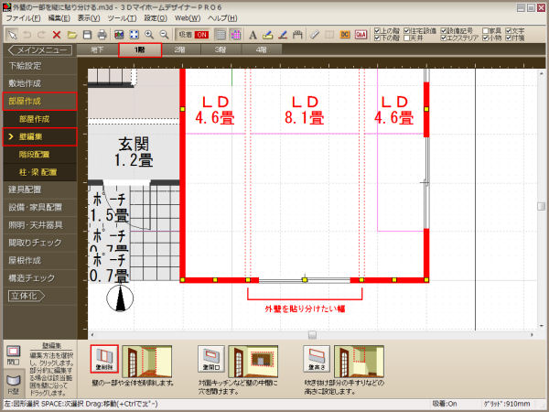Click the zoom out magnifier icon
549x412 pixels.
click(164, 34)
